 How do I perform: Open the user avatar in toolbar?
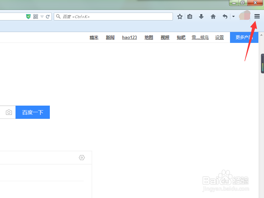pyautogui.click(x=245, y=16)
